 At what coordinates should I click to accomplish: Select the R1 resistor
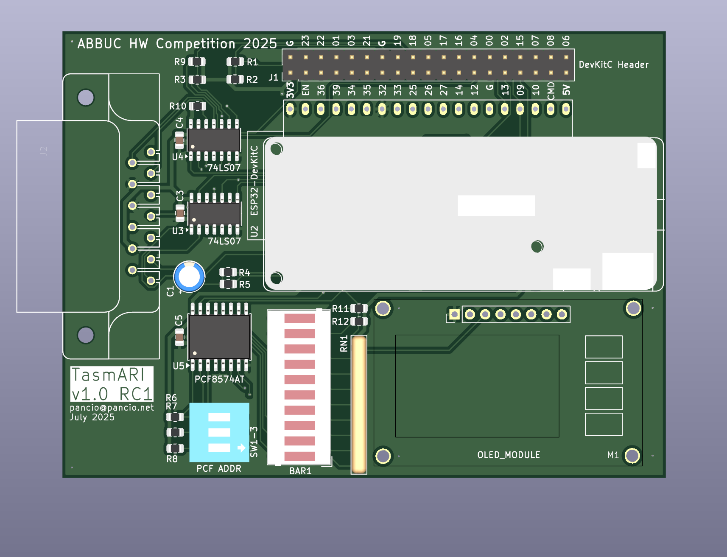point(235,62)
